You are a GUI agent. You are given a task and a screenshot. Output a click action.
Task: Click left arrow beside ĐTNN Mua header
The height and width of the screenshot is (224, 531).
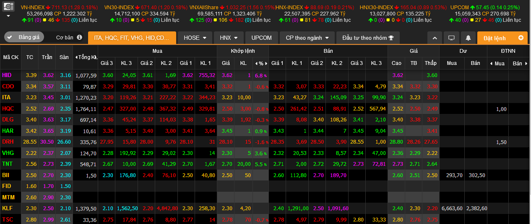(x=491, y=63)
